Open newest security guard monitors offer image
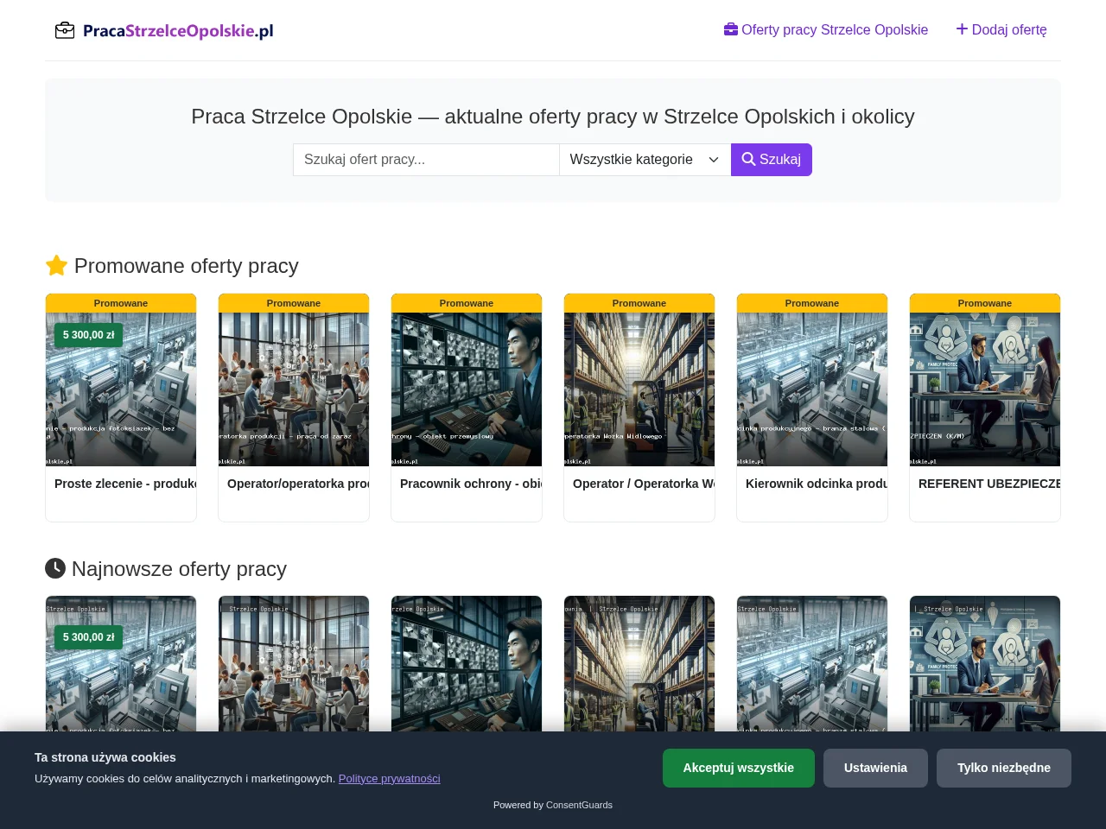This screenshot has height=829, width=1106. [x=467, y=663]
